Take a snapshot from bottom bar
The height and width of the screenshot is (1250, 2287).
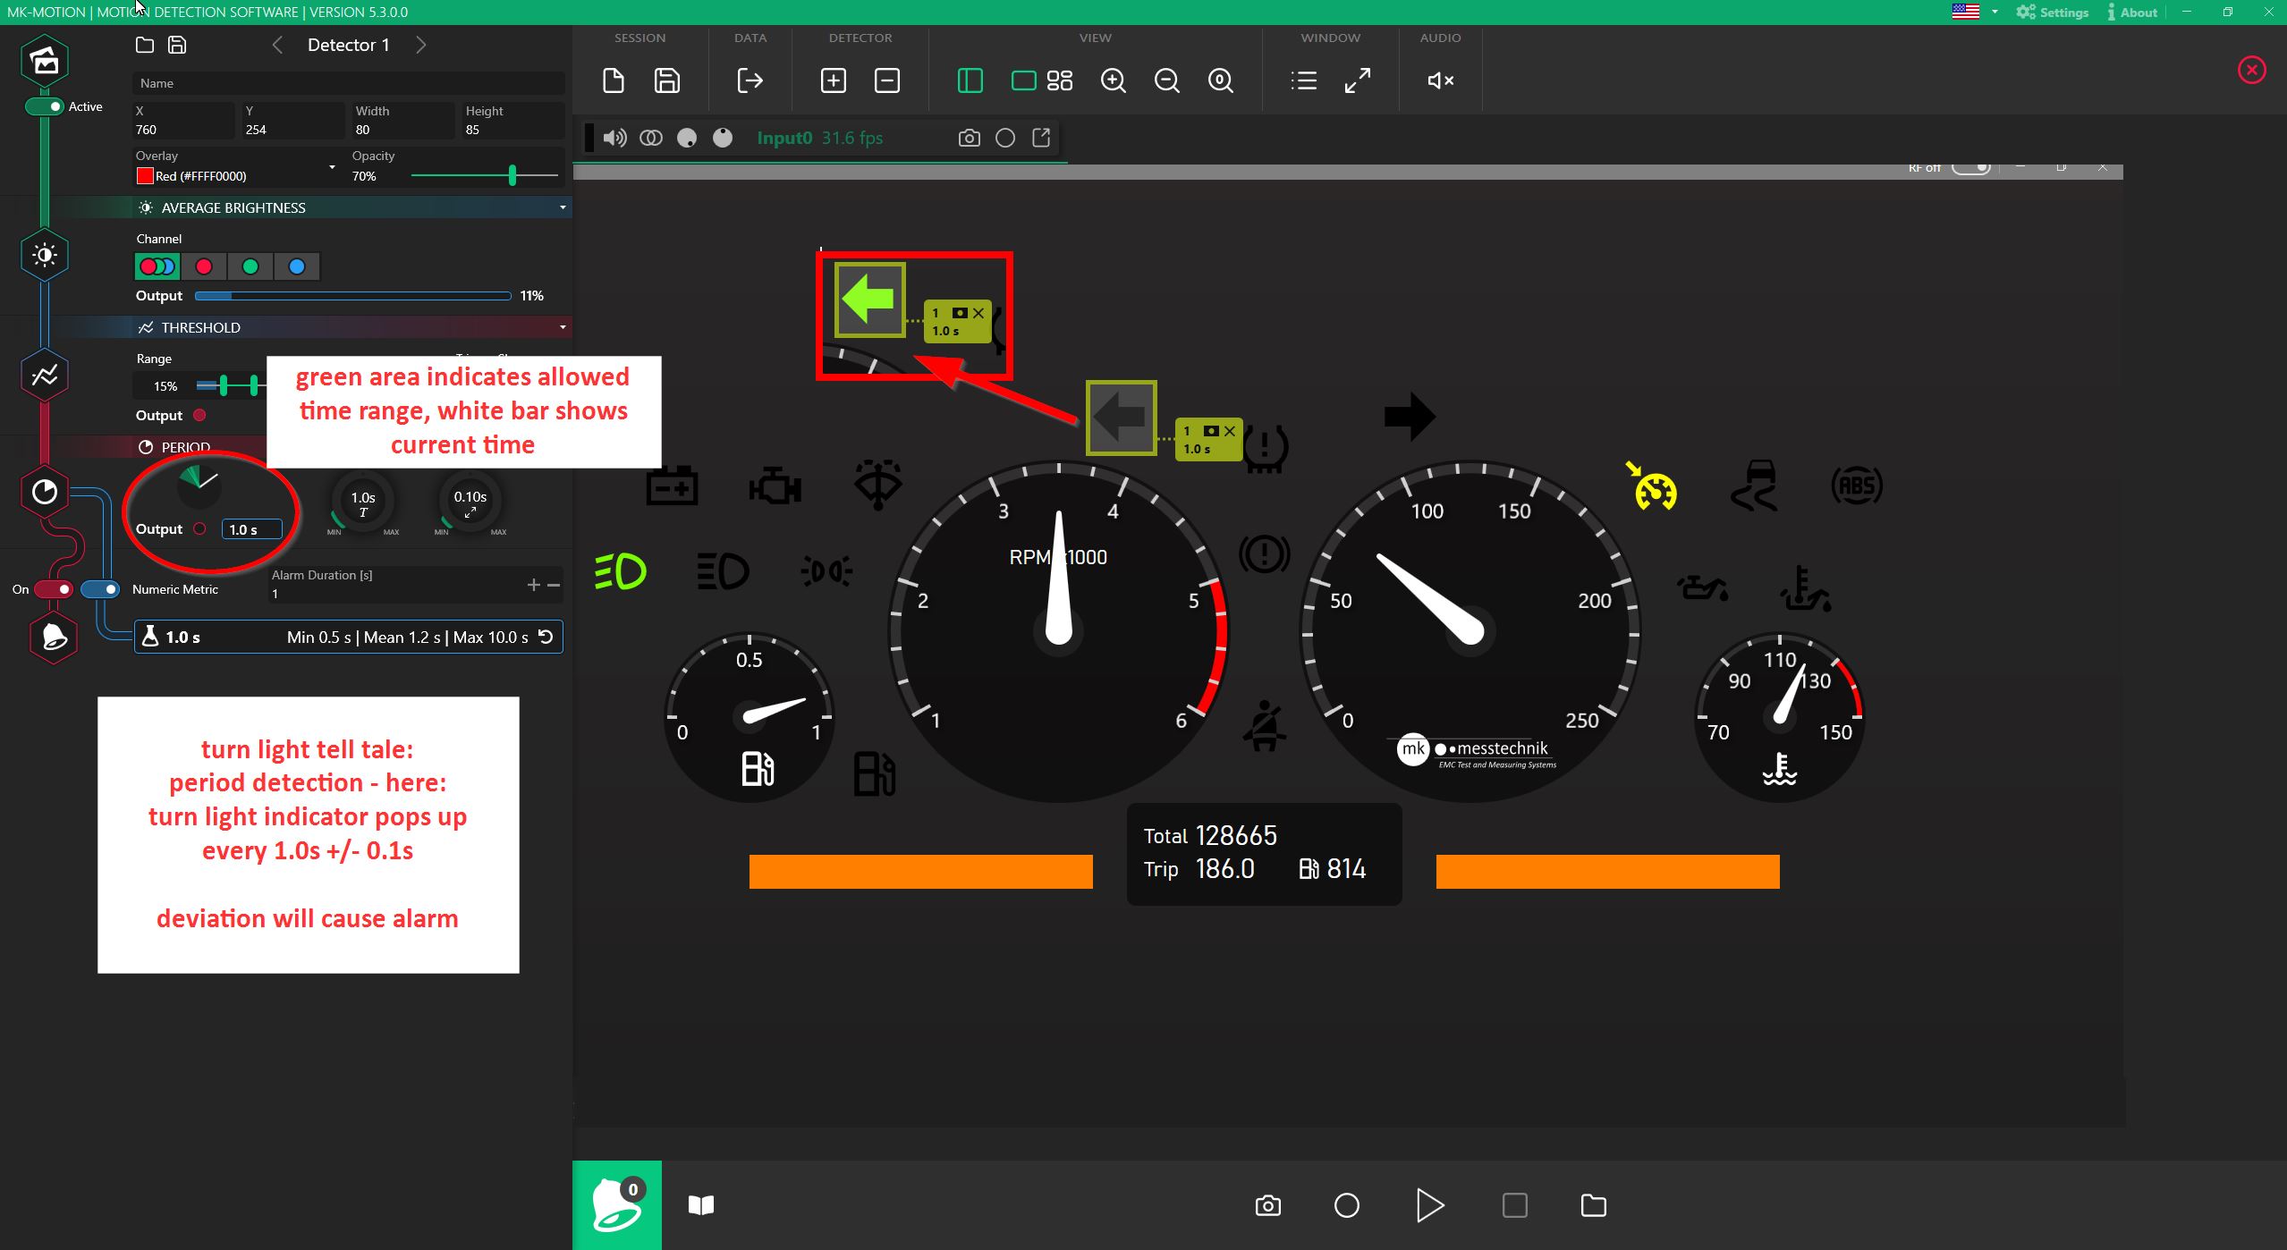[x=1268, y=1205]
